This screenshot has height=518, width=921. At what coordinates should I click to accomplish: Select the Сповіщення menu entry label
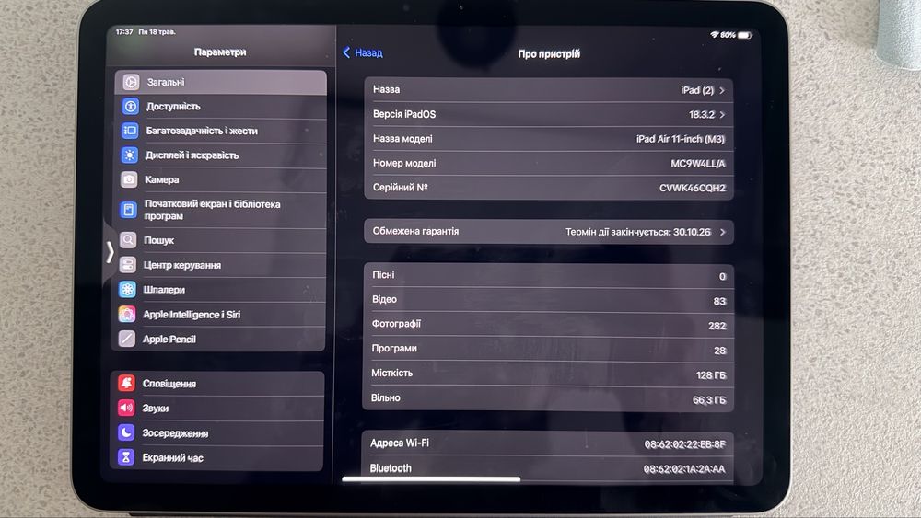click(169, 384)
